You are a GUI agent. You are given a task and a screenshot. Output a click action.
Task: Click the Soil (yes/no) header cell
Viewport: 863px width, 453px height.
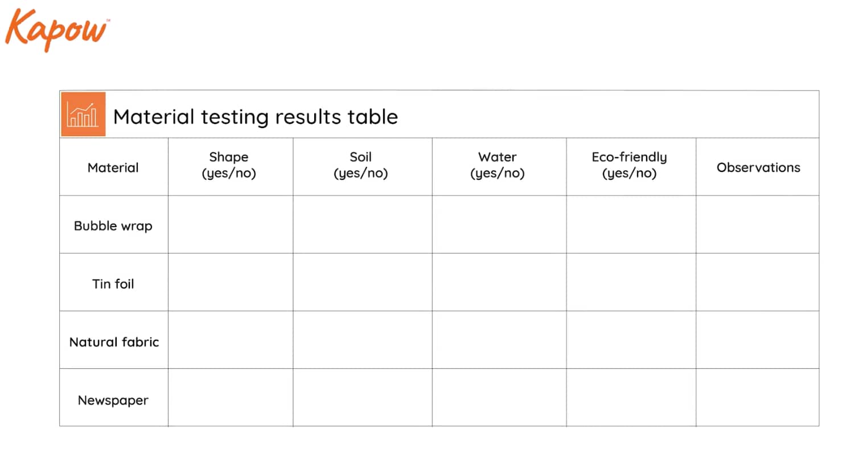click(x=363, y=167)
